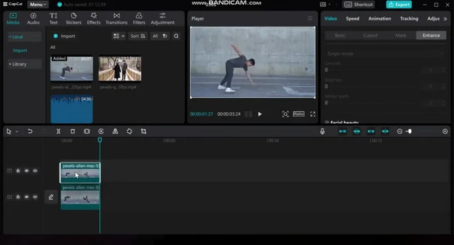Expand more property tabs arrow
This screenshot has height=245, width=454.
tap(446, 19)
